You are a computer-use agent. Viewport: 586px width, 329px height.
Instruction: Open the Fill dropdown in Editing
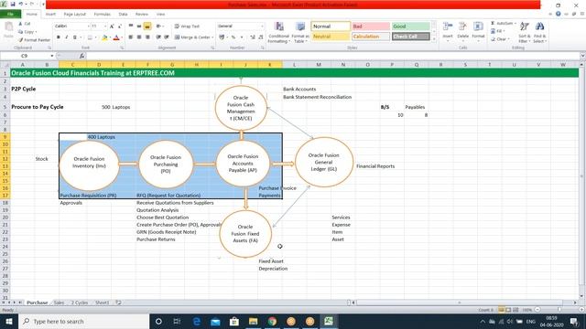(x=499, y=31)
